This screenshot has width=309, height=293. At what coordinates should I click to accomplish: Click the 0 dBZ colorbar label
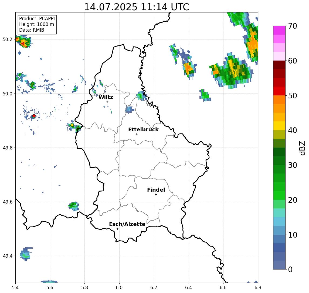pyautogui.click(x=290, y=269)
